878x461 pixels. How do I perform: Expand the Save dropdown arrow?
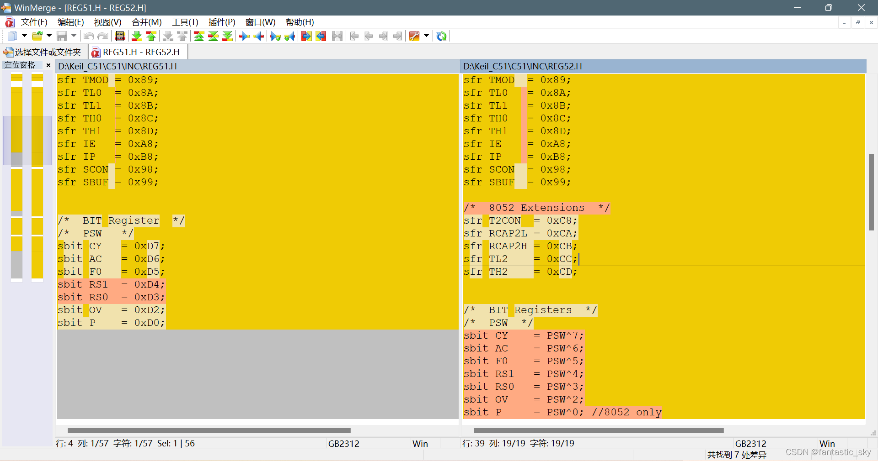[x=74, y=36]
